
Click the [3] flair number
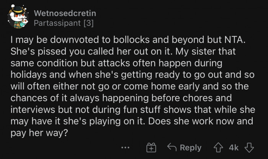88,23
